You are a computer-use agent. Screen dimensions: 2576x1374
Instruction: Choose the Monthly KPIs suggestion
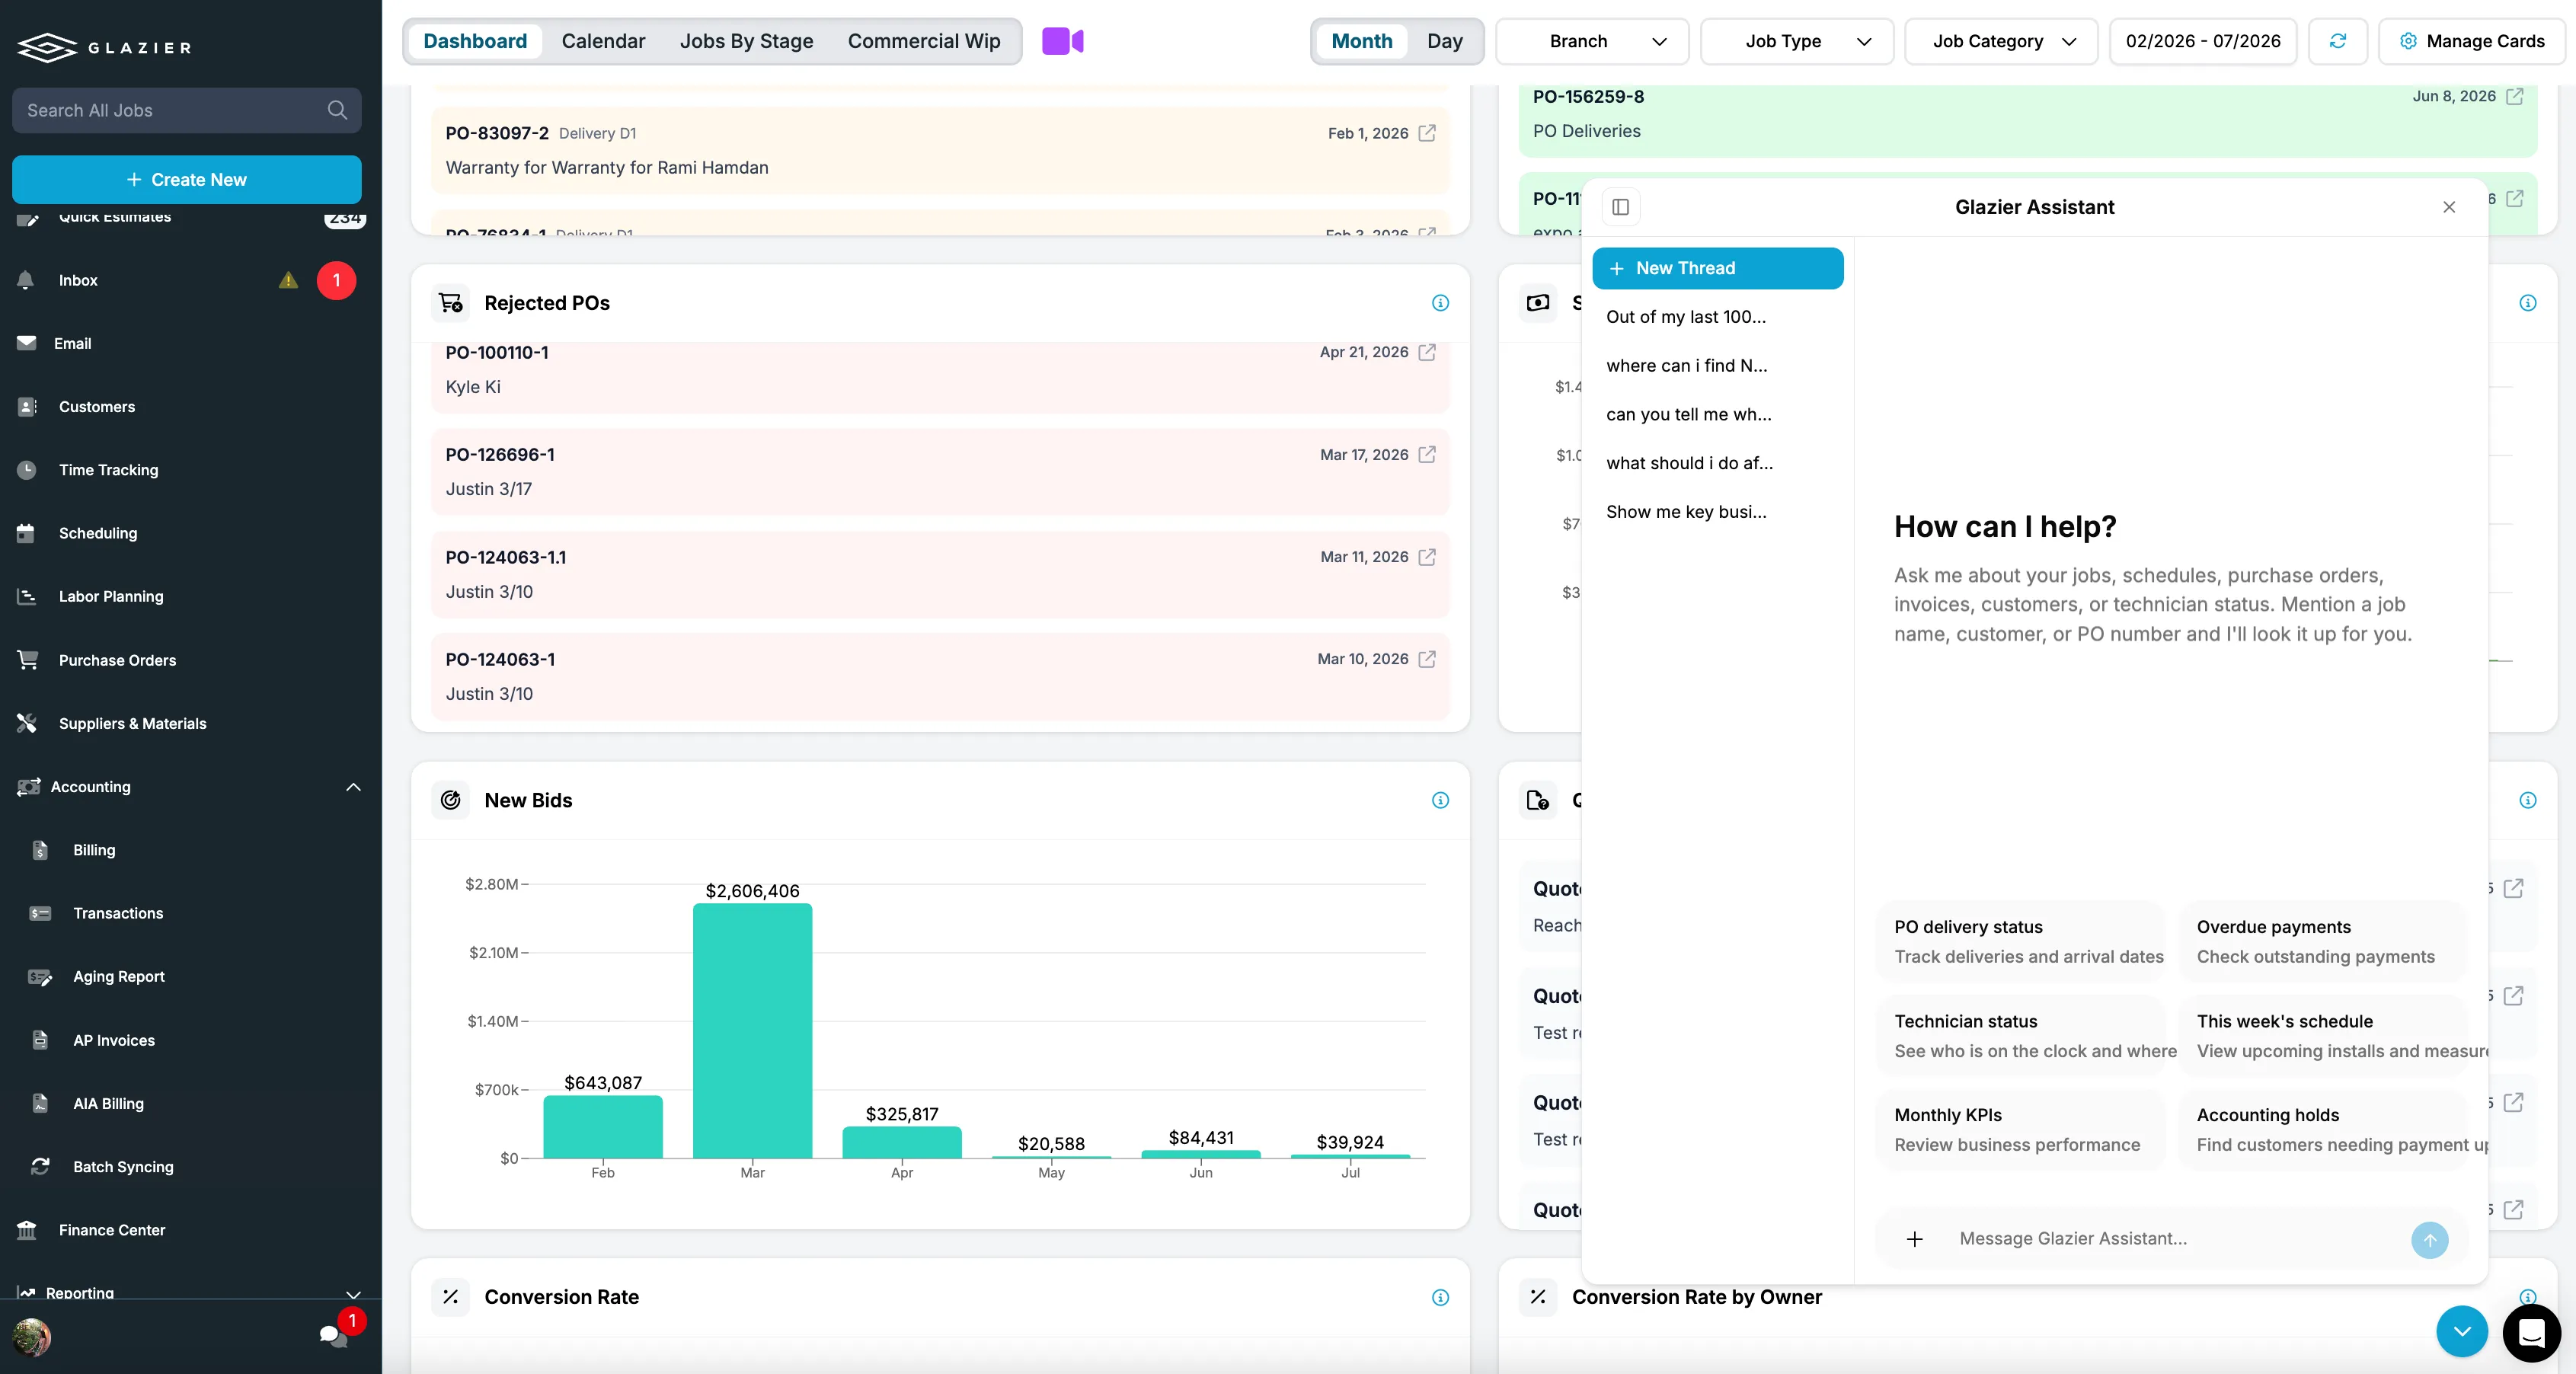(2020, 1129)
